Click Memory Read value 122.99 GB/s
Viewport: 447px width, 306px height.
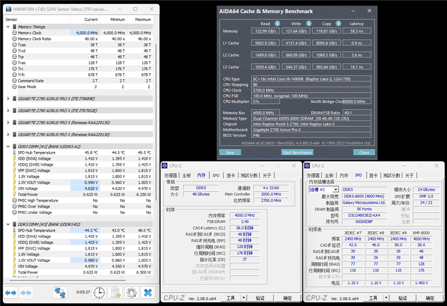[x=265, y=31]
